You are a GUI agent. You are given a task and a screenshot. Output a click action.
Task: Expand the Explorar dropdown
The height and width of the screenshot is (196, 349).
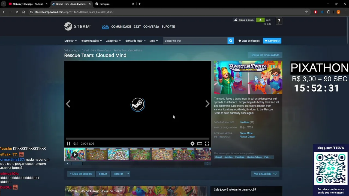tap(70, 41)
